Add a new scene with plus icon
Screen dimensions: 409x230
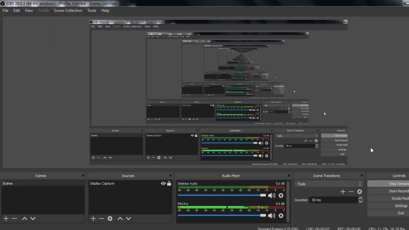[6, 218]
